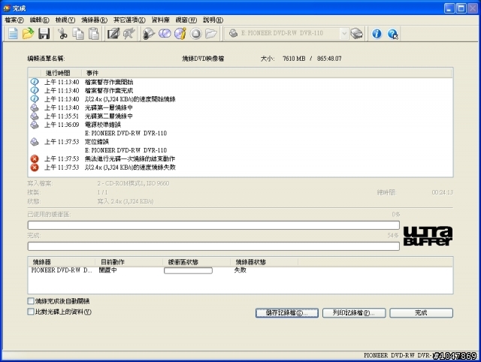Screen dimensions: 481x362
Task: Click the Eject disc icon
Action: 195,33
